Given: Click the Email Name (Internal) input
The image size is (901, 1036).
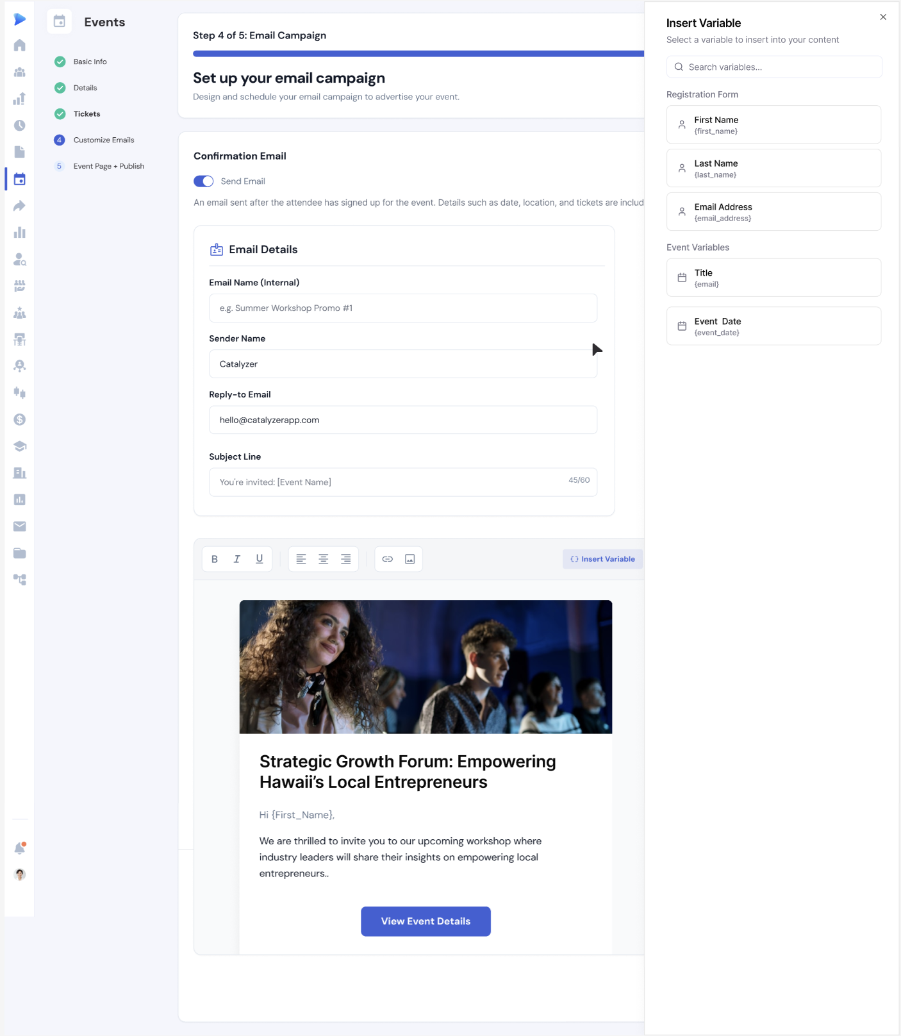Looking at the screenshot, I should pyautogui.click(x=403, y=308).
